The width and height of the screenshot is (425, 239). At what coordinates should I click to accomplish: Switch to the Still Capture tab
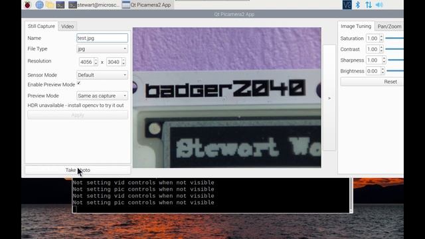[x=41, y=26]
